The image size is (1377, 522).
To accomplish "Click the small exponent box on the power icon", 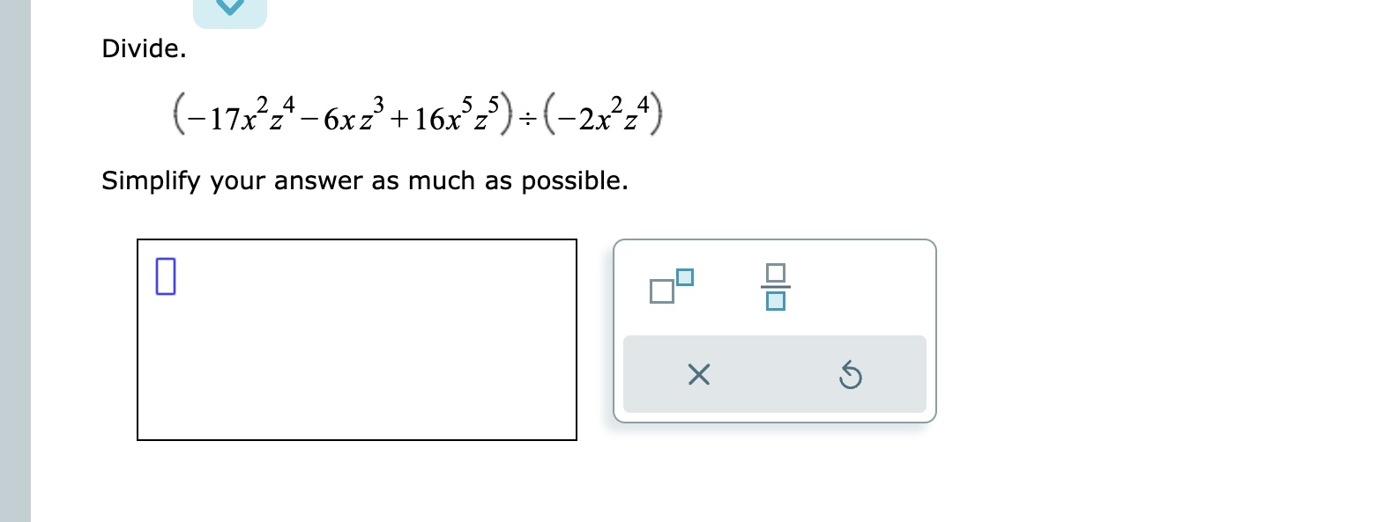I will click(x=684, y=275).
